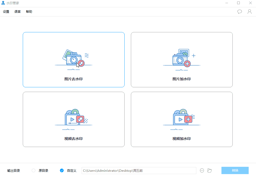Screen dimensions: 256x178
Task: Minimize the 水印管家 window
Action: pos(227,3)
